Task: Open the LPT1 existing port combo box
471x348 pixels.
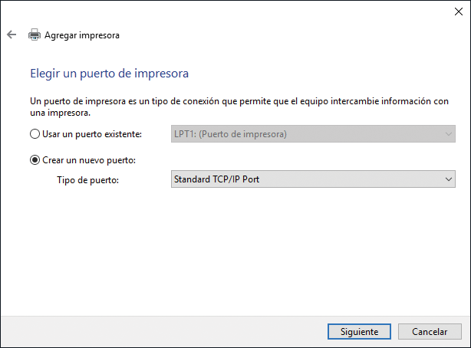Action: [307, 134]
